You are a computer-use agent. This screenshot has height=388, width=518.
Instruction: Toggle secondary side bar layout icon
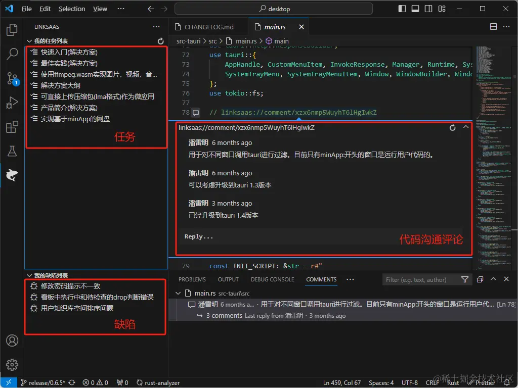click(428, 9)
